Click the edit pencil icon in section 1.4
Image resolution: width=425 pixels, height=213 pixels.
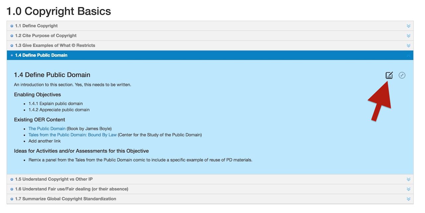389,75
